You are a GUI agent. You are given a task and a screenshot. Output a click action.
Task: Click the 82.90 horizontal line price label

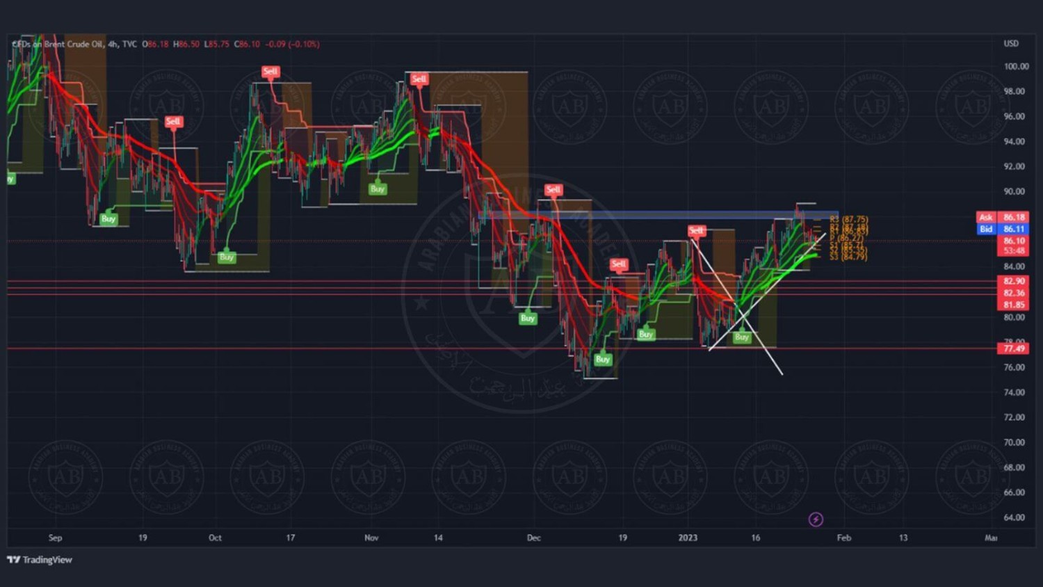[x=1013, y=281]
